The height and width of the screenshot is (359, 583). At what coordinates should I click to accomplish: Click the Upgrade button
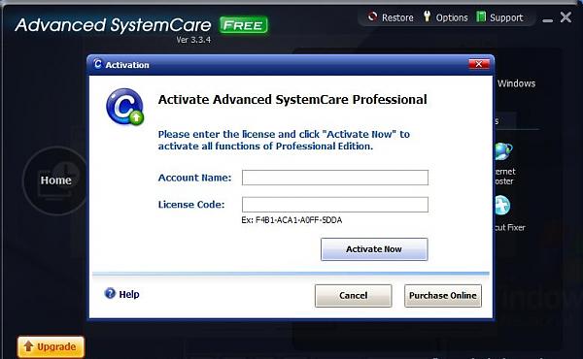(x=51, y=346)
